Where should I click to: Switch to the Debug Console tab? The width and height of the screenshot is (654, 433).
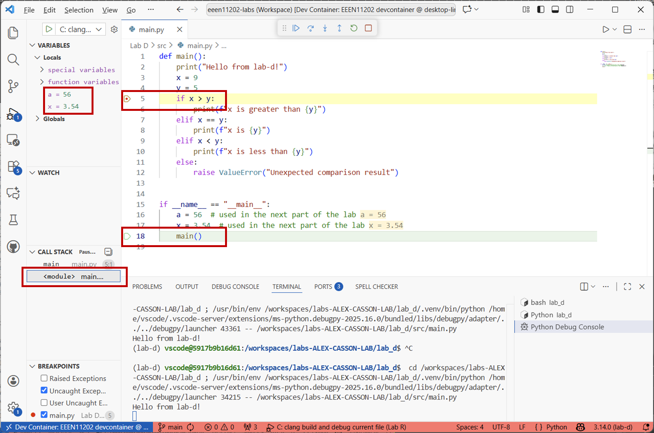coord(235,287)
